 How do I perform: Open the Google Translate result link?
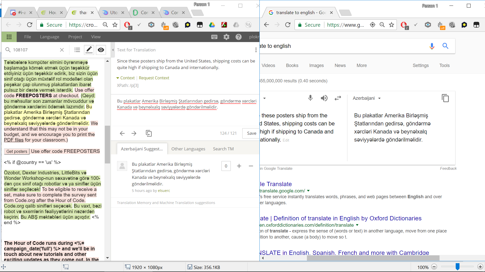(x=276, y=184)
